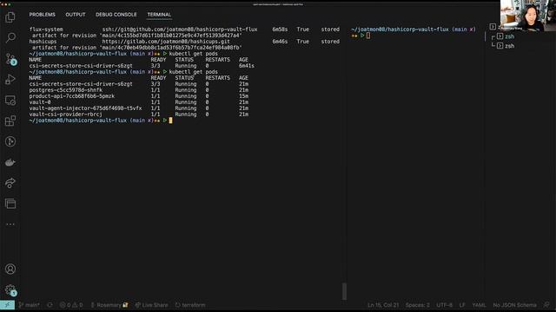
Task: Open the Search view in activity bar
Action: coord(10,37)
